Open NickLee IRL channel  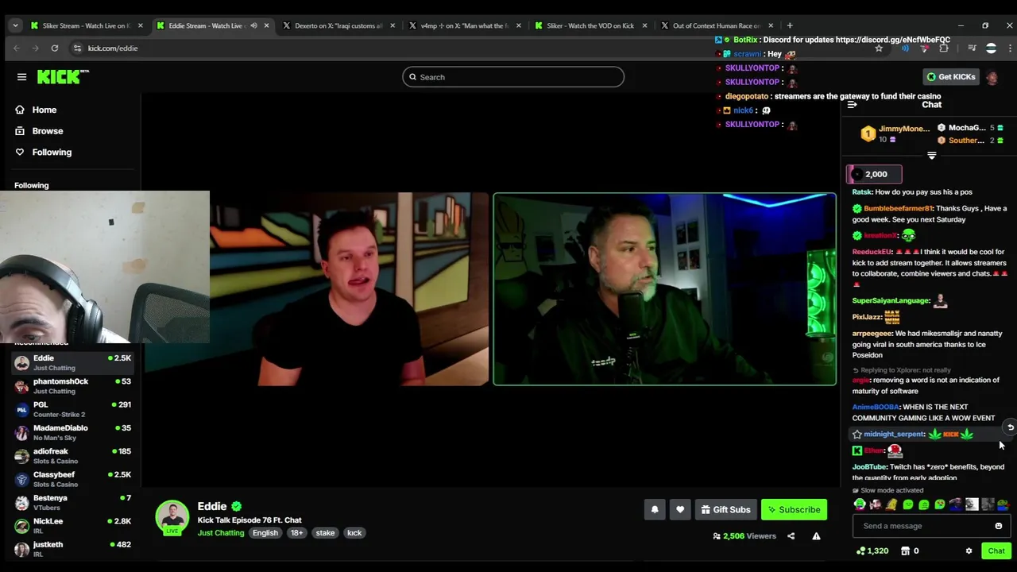coord(73,526)
